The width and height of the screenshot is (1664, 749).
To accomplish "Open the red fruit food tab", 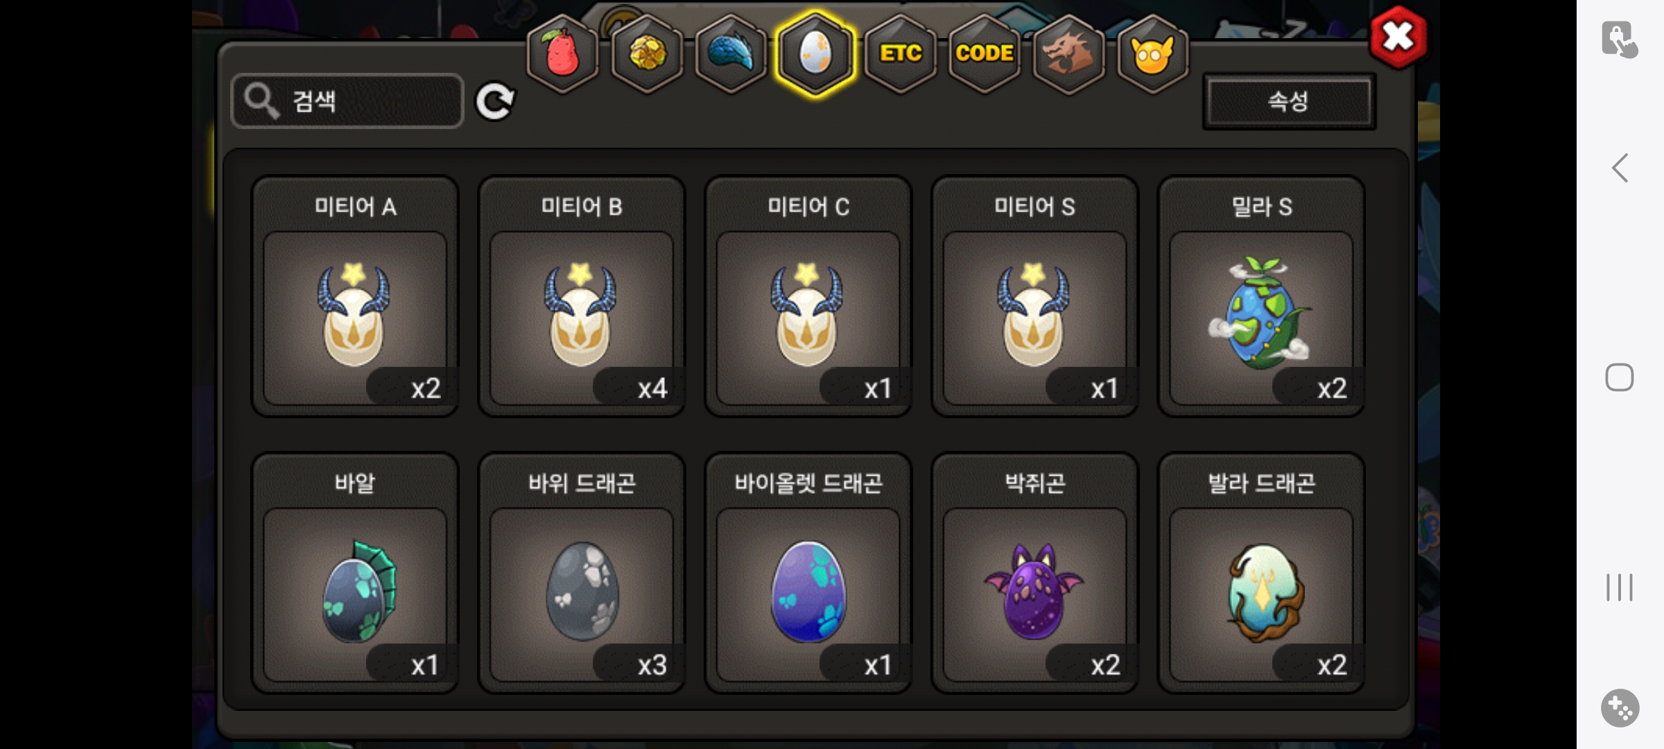I will (x=562, y=53).
